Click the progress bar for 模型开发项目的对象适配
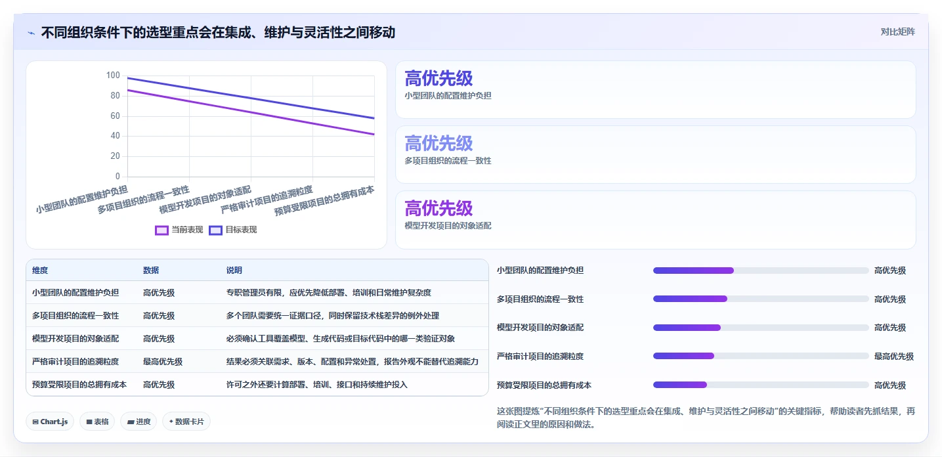This screenshot has height=457, width=942. pyautogui.click(x=761, y=327)
